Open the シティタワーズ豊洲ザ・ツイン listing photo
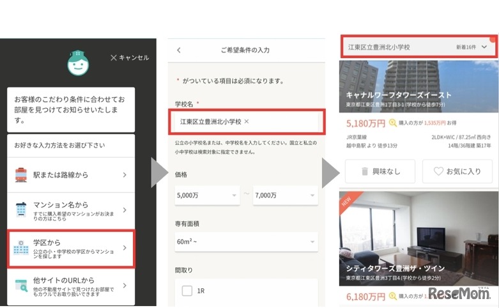 pos(418,238)
